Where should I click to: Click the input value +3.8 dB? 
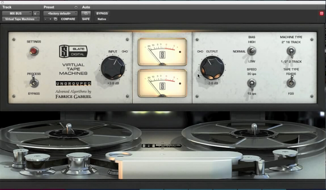[113, 83]
